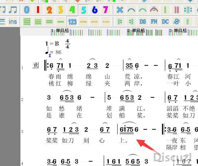The image size is (198, 166).
Task: Select the green number 4 note
Action: pos(72,10)
